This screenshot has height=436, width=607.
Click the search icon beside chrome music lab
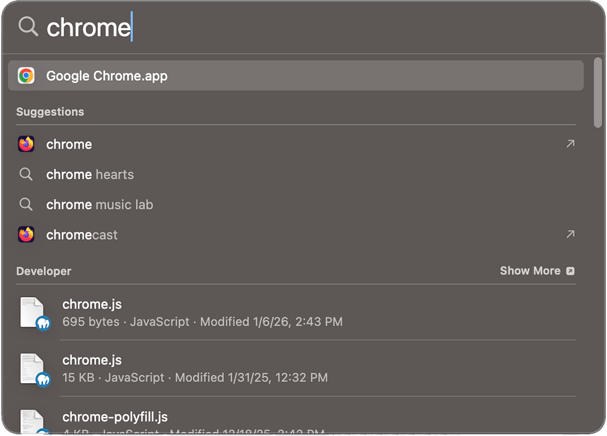pos(27,205)
